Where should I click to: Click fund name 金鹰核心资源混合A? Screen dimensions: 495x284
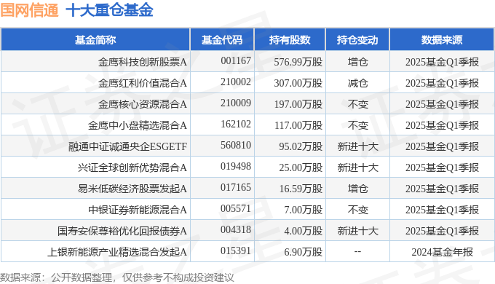pyautogui.click(x=143, y=104)
